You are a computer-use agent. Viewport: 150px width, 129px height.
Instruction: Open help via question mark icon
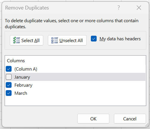tap(119, 8)
